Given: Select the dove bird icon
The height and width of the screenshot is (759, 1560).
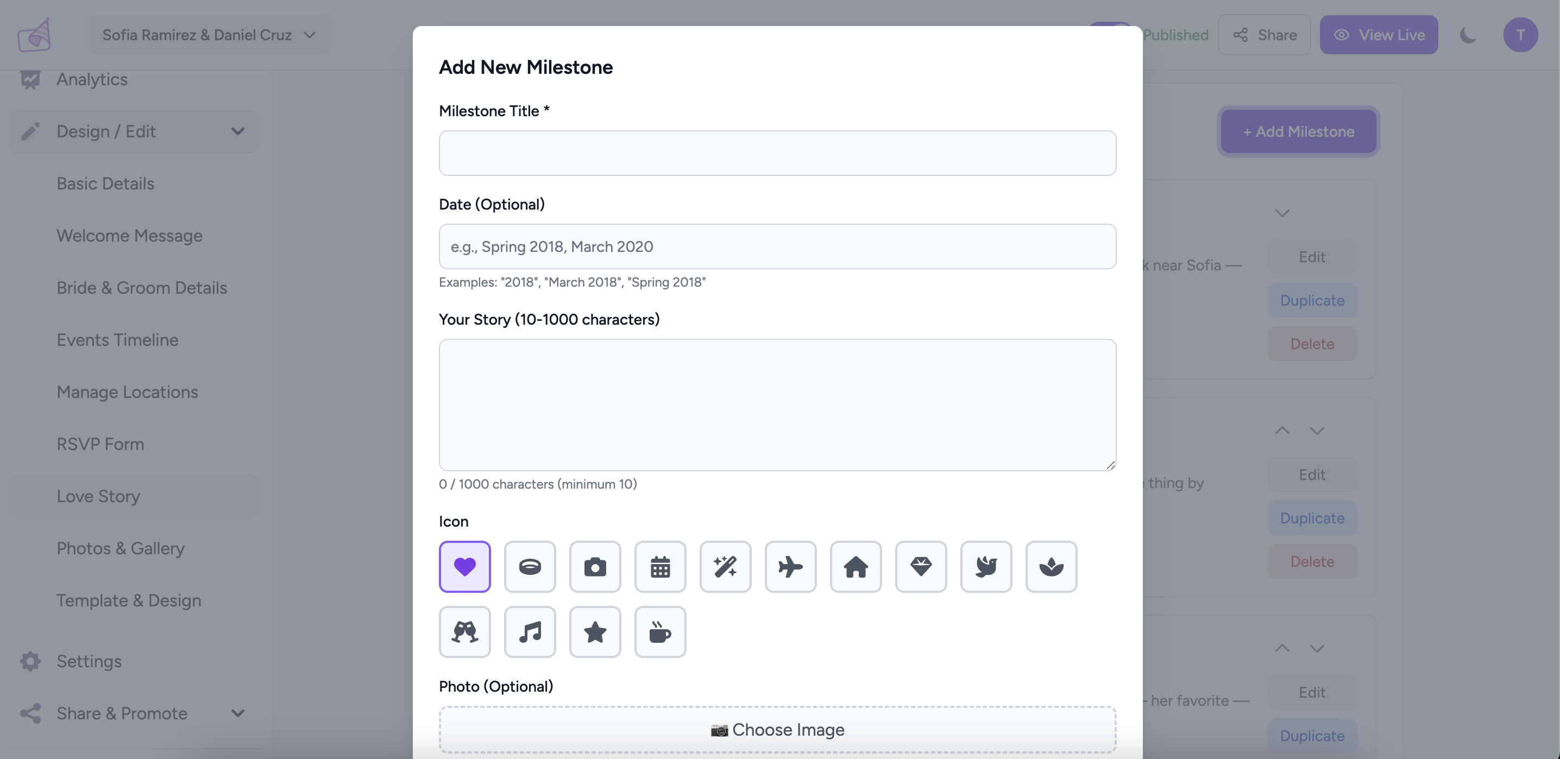Looking at the screenshot, I should tap(986, 566).
